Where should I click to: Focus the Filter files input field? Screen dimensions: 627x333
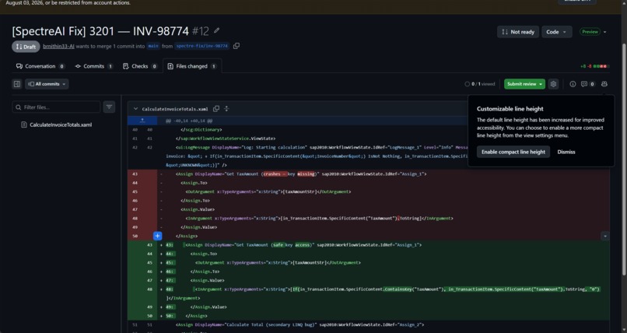[x=56, y=107]
